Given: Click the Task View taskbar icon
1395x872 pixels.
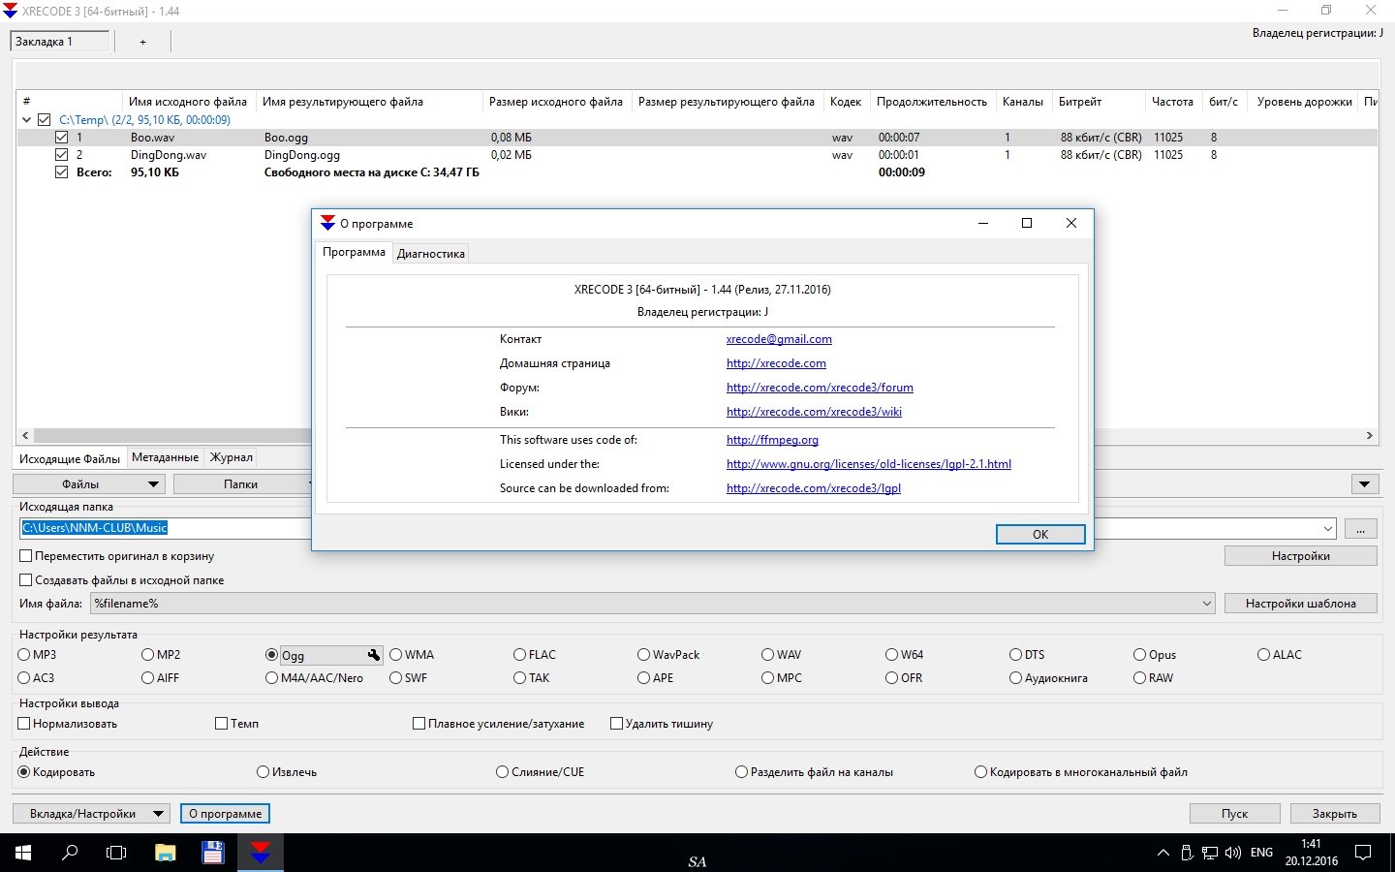Looking at the screenshot, I should pyautogui.click(x=116, y=853).
